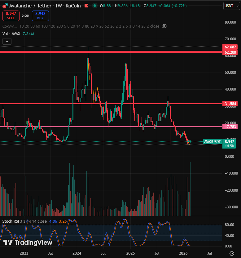
Task: Click the 70.000 price scale label
Action: pyautogui.click(x=230, y=39)
